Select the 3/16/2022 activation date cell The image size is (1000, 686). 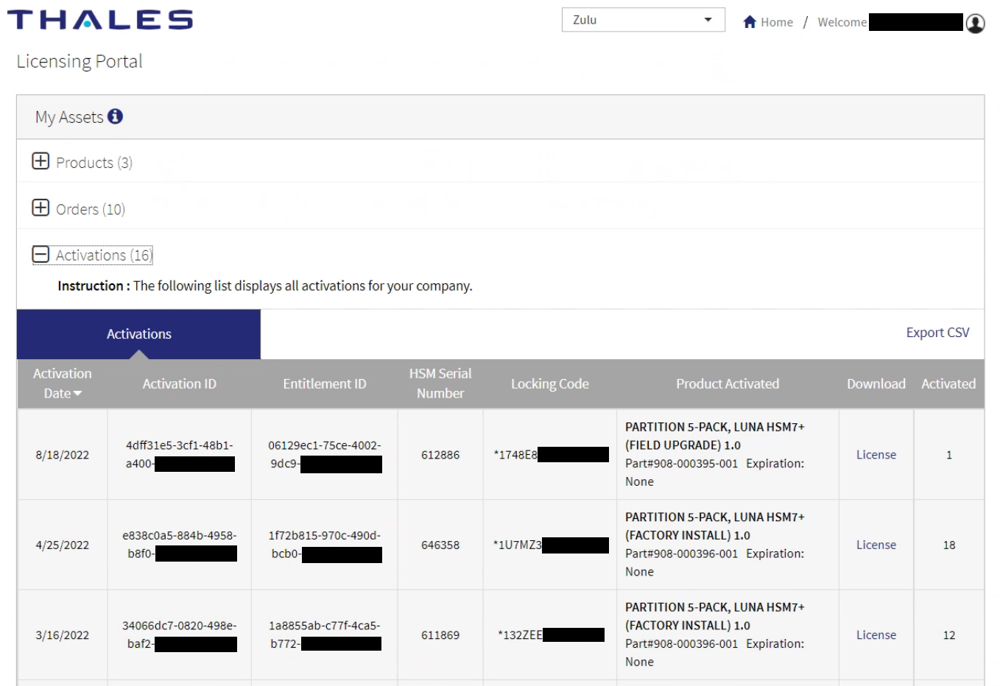click(x=63, y=634)
